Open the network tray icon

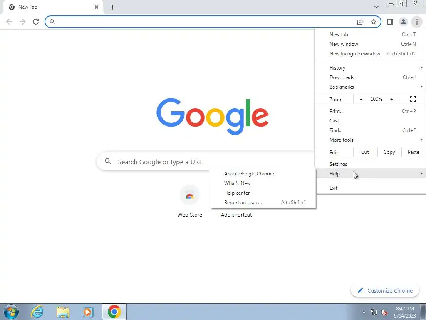coord(374,312)
